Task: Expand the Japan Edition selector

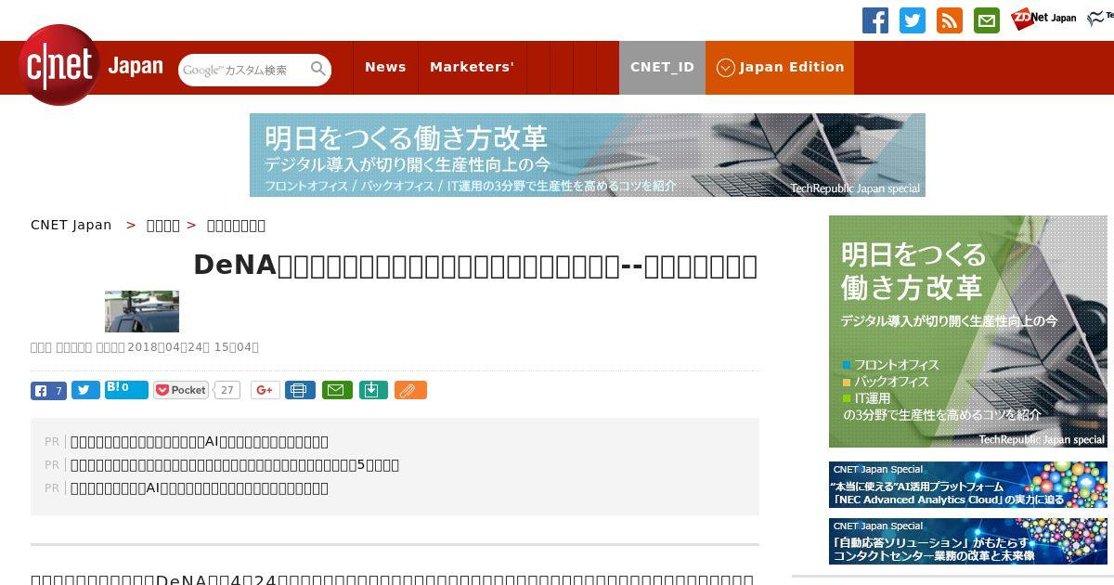Action: click(780, 67)
